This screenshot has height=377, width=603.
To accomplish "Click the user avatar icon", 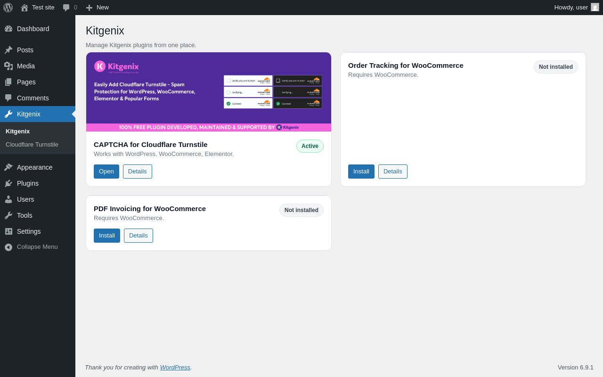I will point(595,7).
